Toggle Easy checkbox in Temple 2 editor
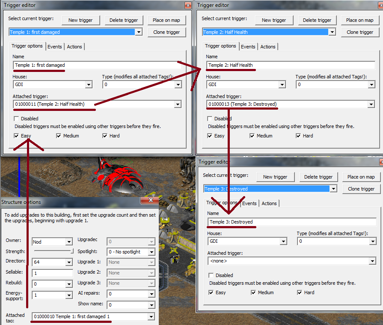The width and height of the screenshot is (383, 325). click(x=210, y=136)
